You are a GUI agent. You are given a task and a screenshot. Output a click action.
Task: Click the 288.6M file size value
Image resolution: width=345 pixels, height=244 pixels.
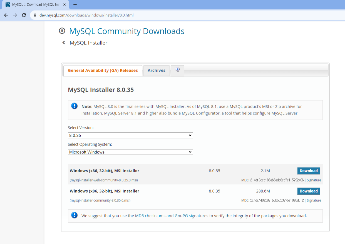coord(263,191)
